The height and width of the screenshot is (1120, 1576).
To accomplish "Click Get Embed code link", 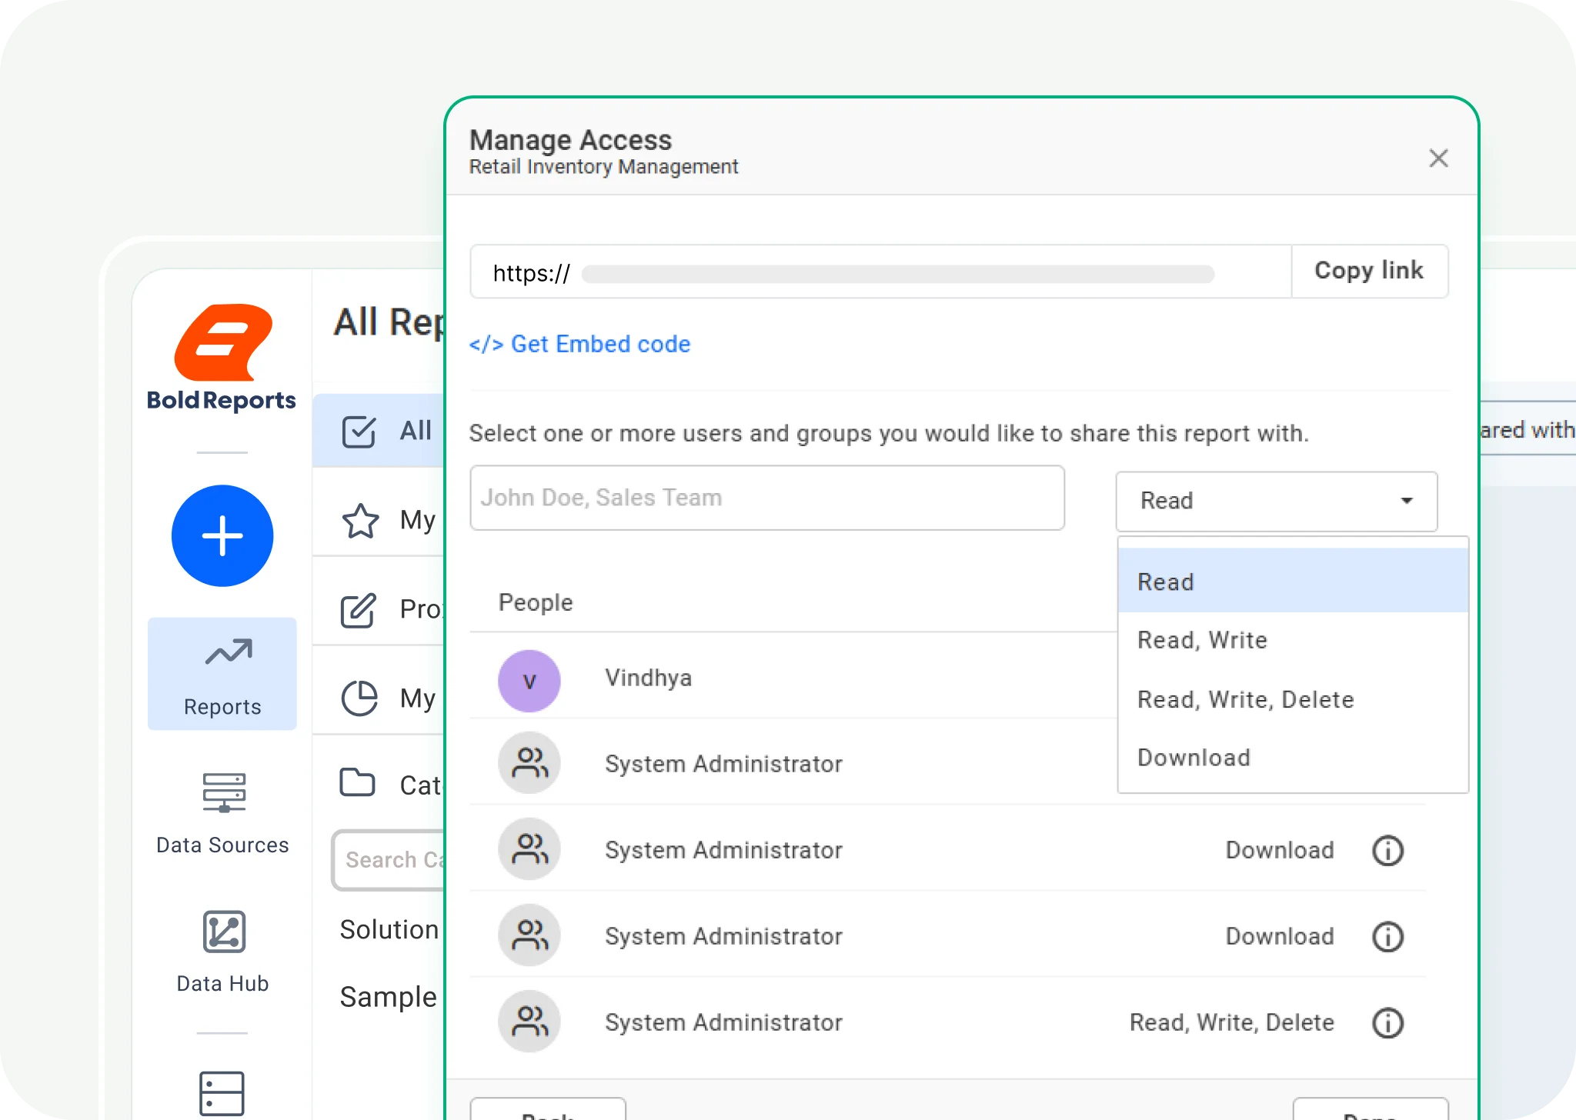I will pos(580,344).
